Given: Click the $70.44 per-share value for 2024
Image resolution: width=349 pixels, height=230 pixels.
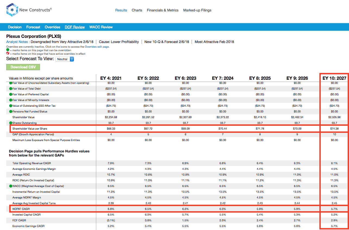Looking at the screenshot, I should 223,128.
